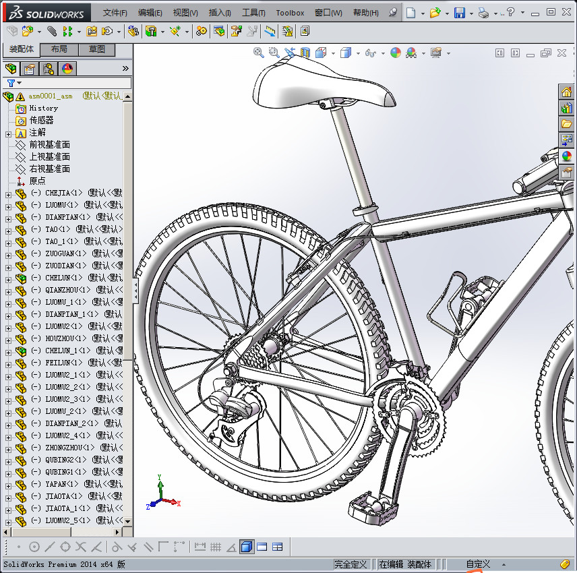Select History item in feature tree
The height and width of the screenshot is (573, 577).
click(43, 109)
